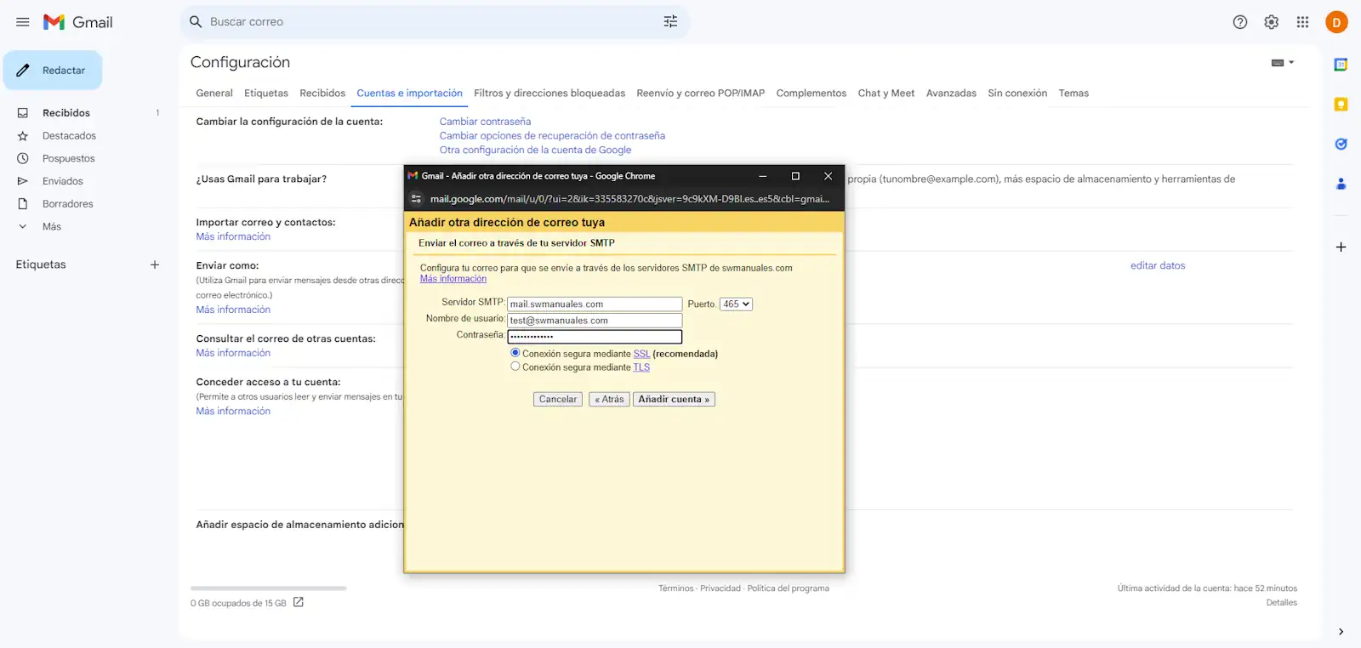1361x648 pixels.
Task: Click the « Atrás button
Action: [609, 400]
